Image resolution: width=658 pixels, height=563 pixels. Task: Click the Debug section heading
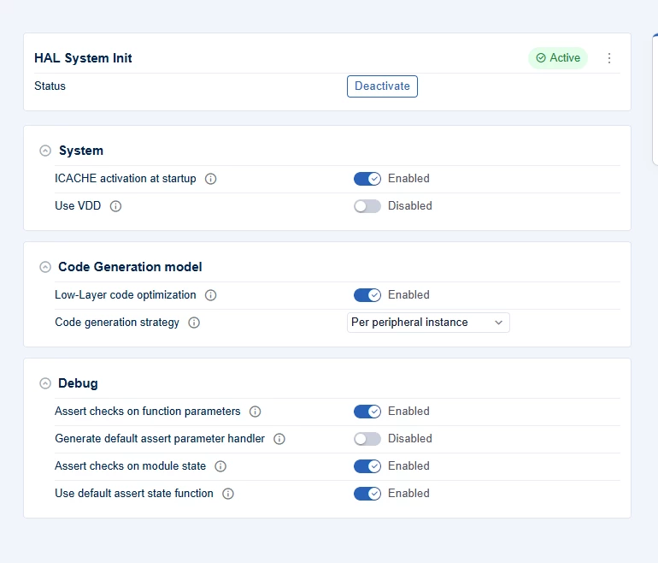click(78, 383)
